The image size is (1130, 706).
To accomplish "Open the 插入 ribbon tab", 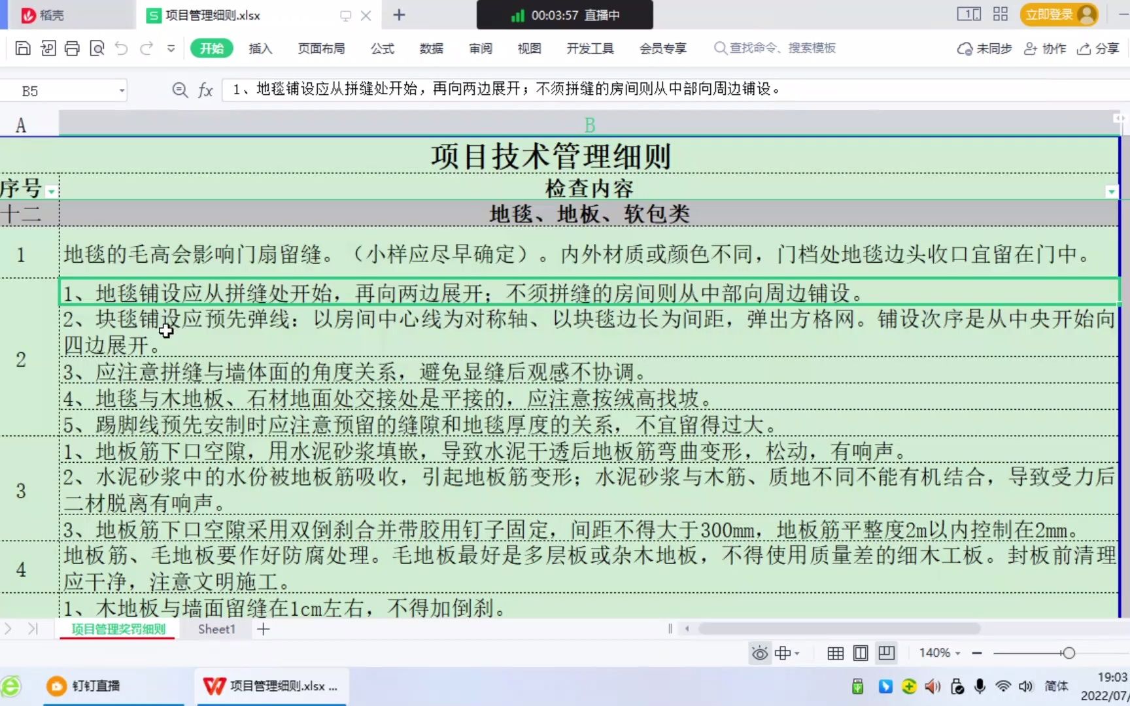I will (x=260, y=48).
